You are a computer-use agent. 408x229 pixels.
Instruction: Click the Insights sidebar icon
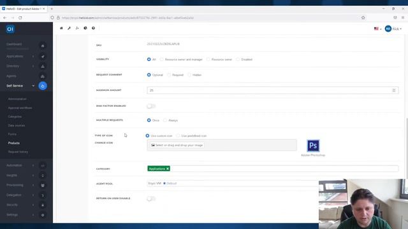click(43, 176)
